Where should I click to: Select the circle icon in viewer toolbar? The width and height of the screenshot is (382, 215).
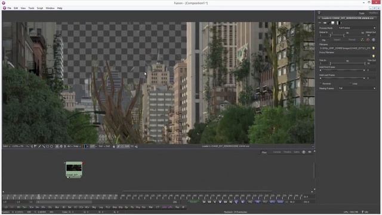(51, 146)
